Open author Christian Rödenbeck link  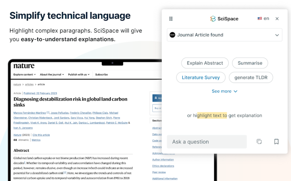click(x=40, y=118)
